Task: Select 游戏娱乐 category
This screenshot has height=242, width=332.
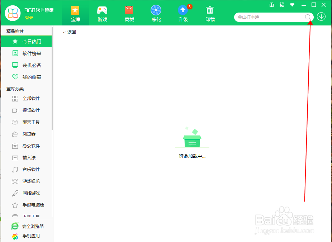Action: coord(26,181)
